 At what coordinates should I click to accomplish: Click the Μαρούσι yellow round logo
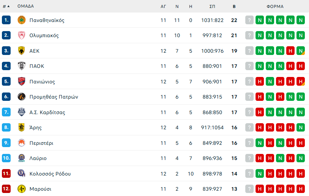(22, 189)
